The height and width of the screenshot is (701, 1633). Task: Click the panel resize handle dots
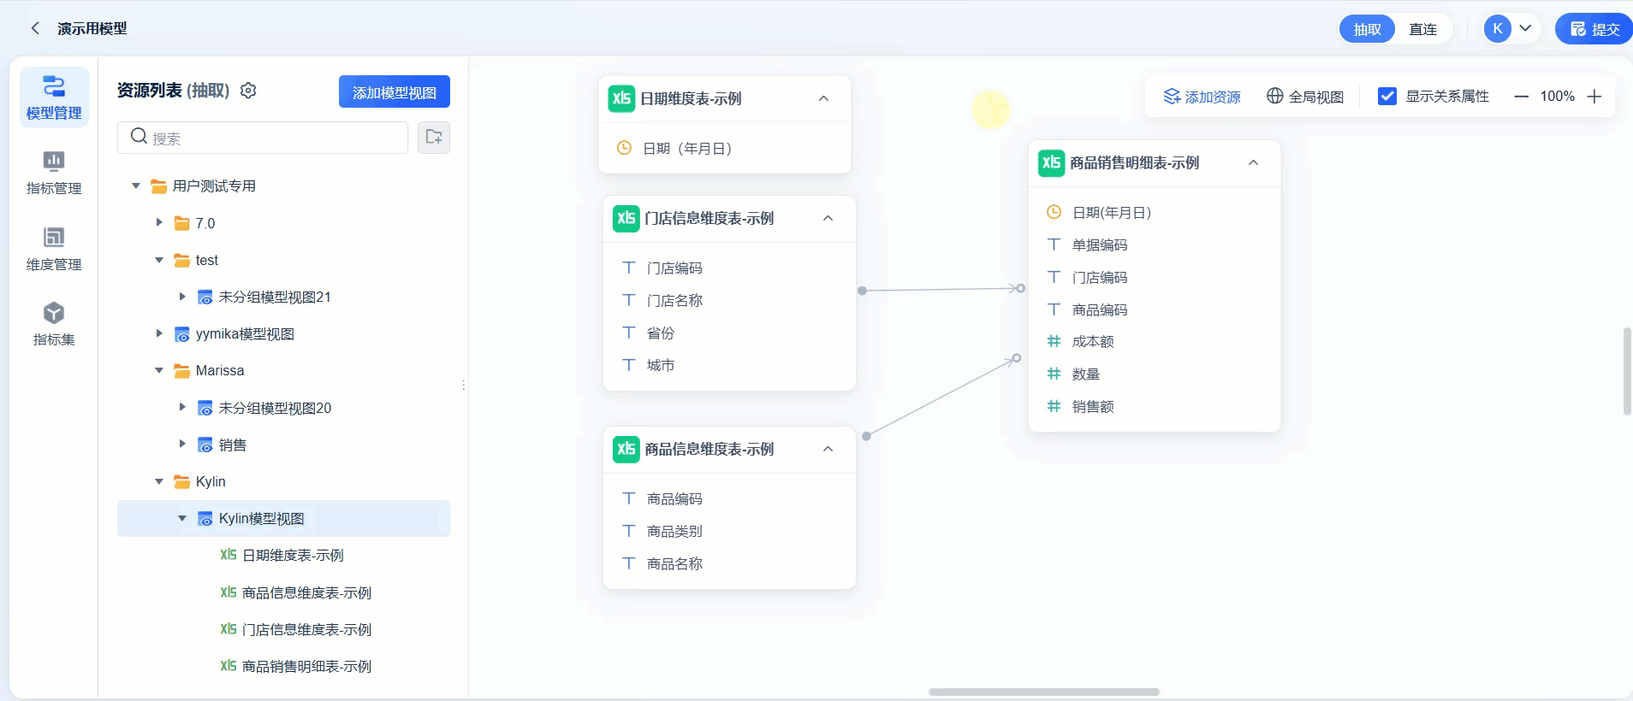463,385
